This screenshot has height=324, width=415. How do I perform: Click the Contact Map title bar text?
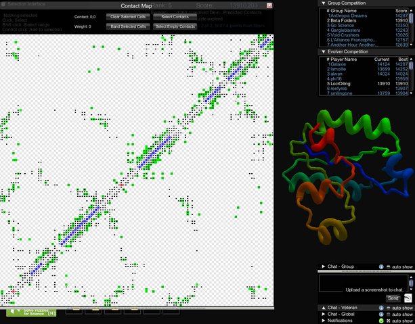[136, 6]
